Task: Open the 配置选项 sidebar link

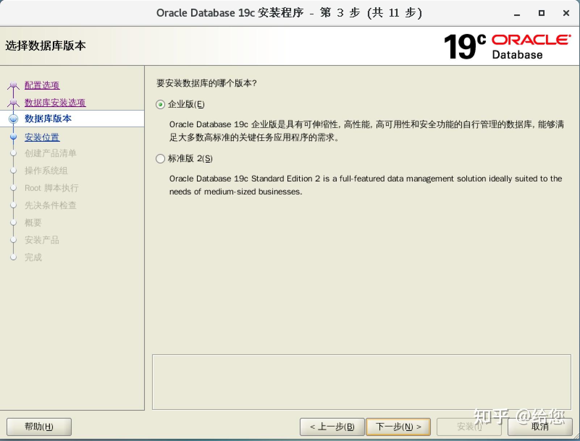Action: [x=42, y=85]
